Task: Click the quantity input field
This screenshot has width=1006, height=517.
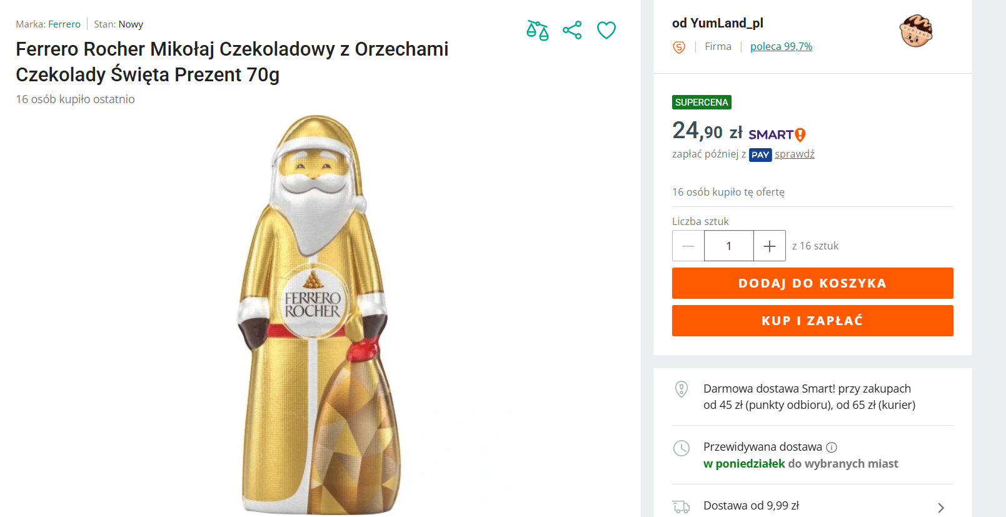Action: point(728,246)
